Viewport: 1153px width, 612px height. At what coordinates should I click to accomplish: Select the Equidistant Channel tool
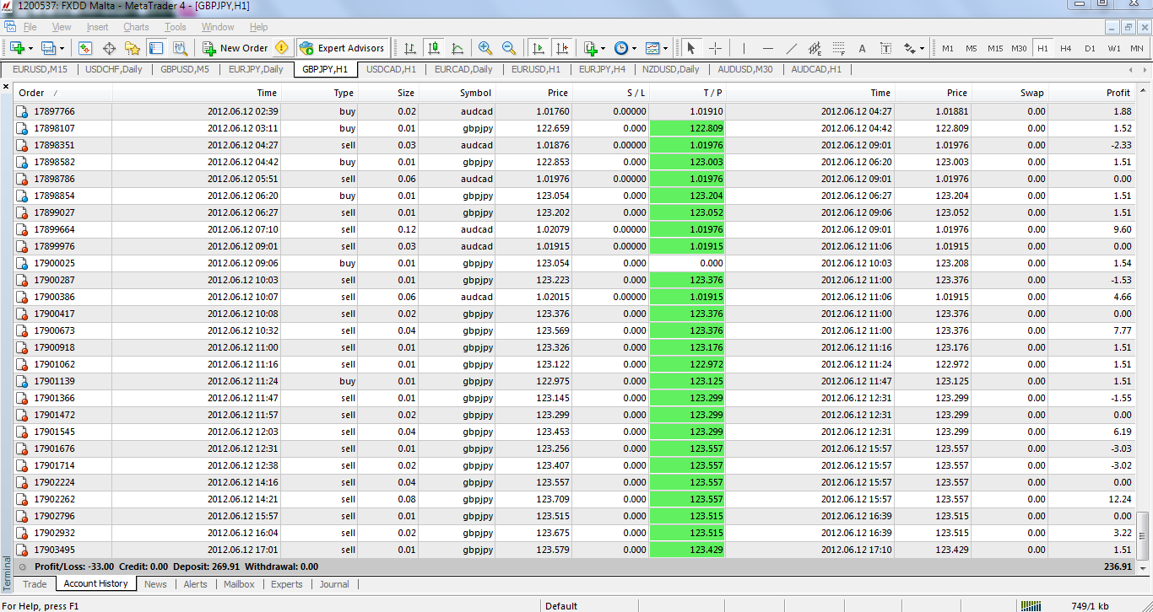click(815, 48)
